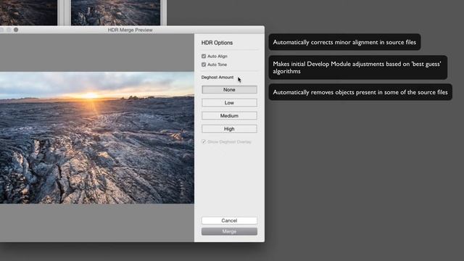Select the first source photo thumbnail behind dialog
The width and height of the screenshot is (464, 261).
[28, 12]
